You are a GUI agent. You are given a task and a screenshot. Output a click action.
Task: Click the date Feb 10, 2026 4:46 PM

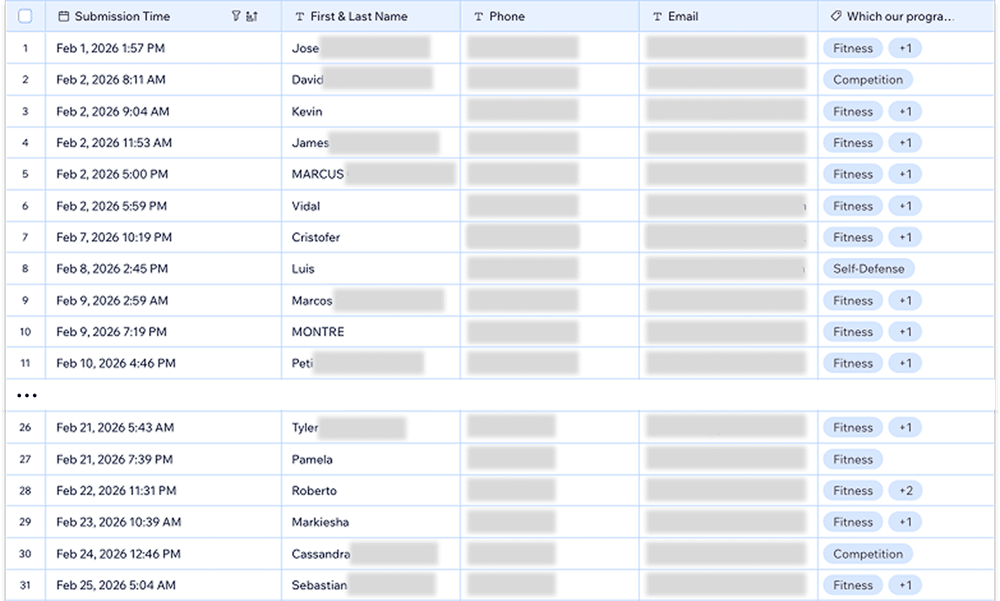[x=116, y=364]
